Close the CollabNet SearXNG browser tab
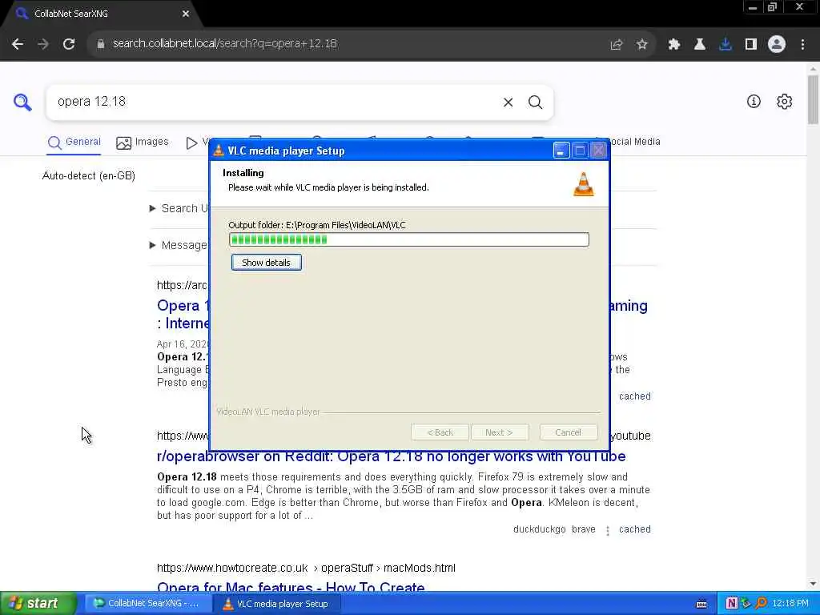820x615 pixels. (186, 14)
